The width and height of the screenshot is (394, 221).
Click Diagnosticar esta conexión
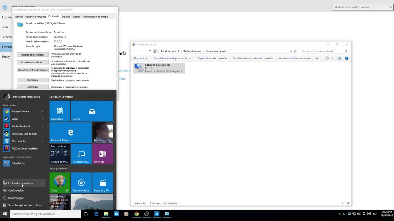(x=212, y=58)
